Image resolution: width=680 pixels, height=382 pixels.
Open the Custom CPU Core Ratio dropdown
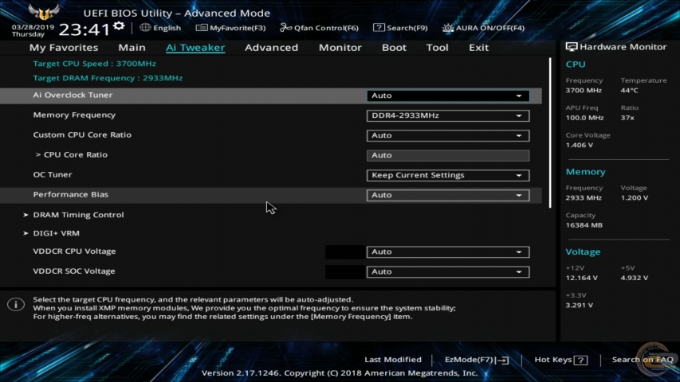447,135
